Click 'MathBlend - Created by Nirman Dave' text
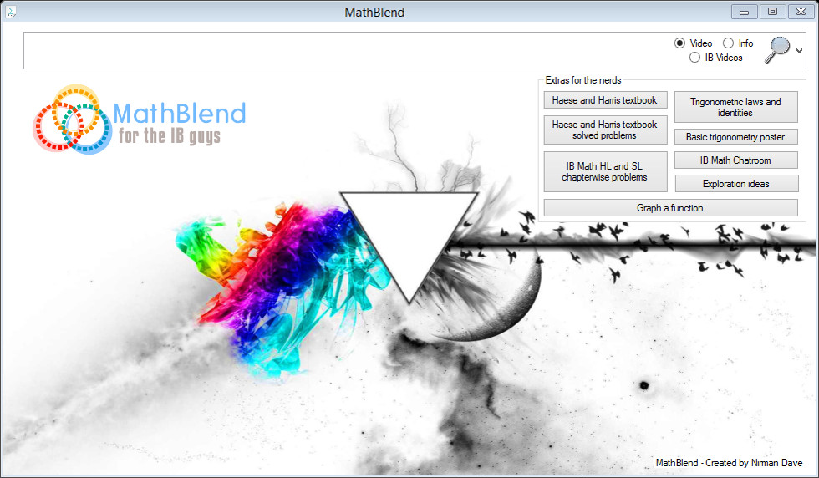 coord(729,463)
